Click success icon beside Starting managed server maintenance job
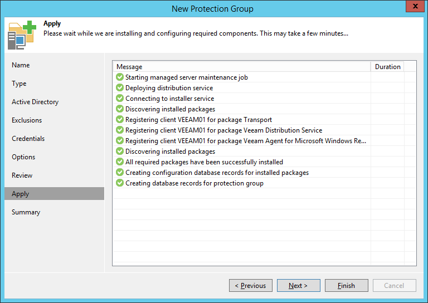This screenshot has width=428, height=303. [120, 77]
